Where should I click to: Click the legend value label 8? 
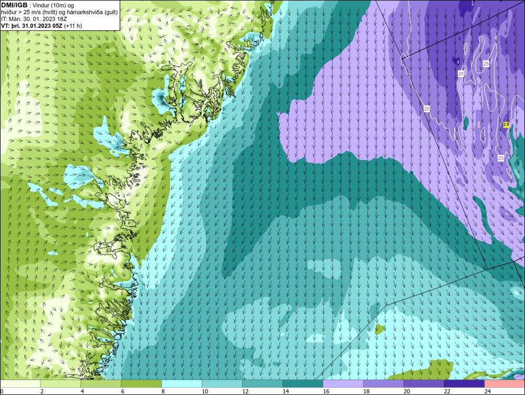point(163,391)
